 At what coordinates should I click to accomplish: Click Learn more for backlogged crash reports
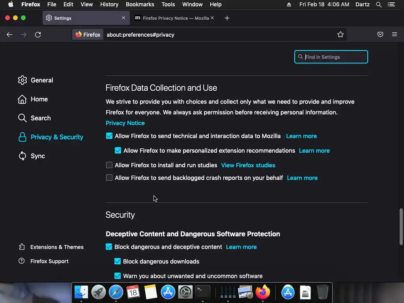coord(302,178)
